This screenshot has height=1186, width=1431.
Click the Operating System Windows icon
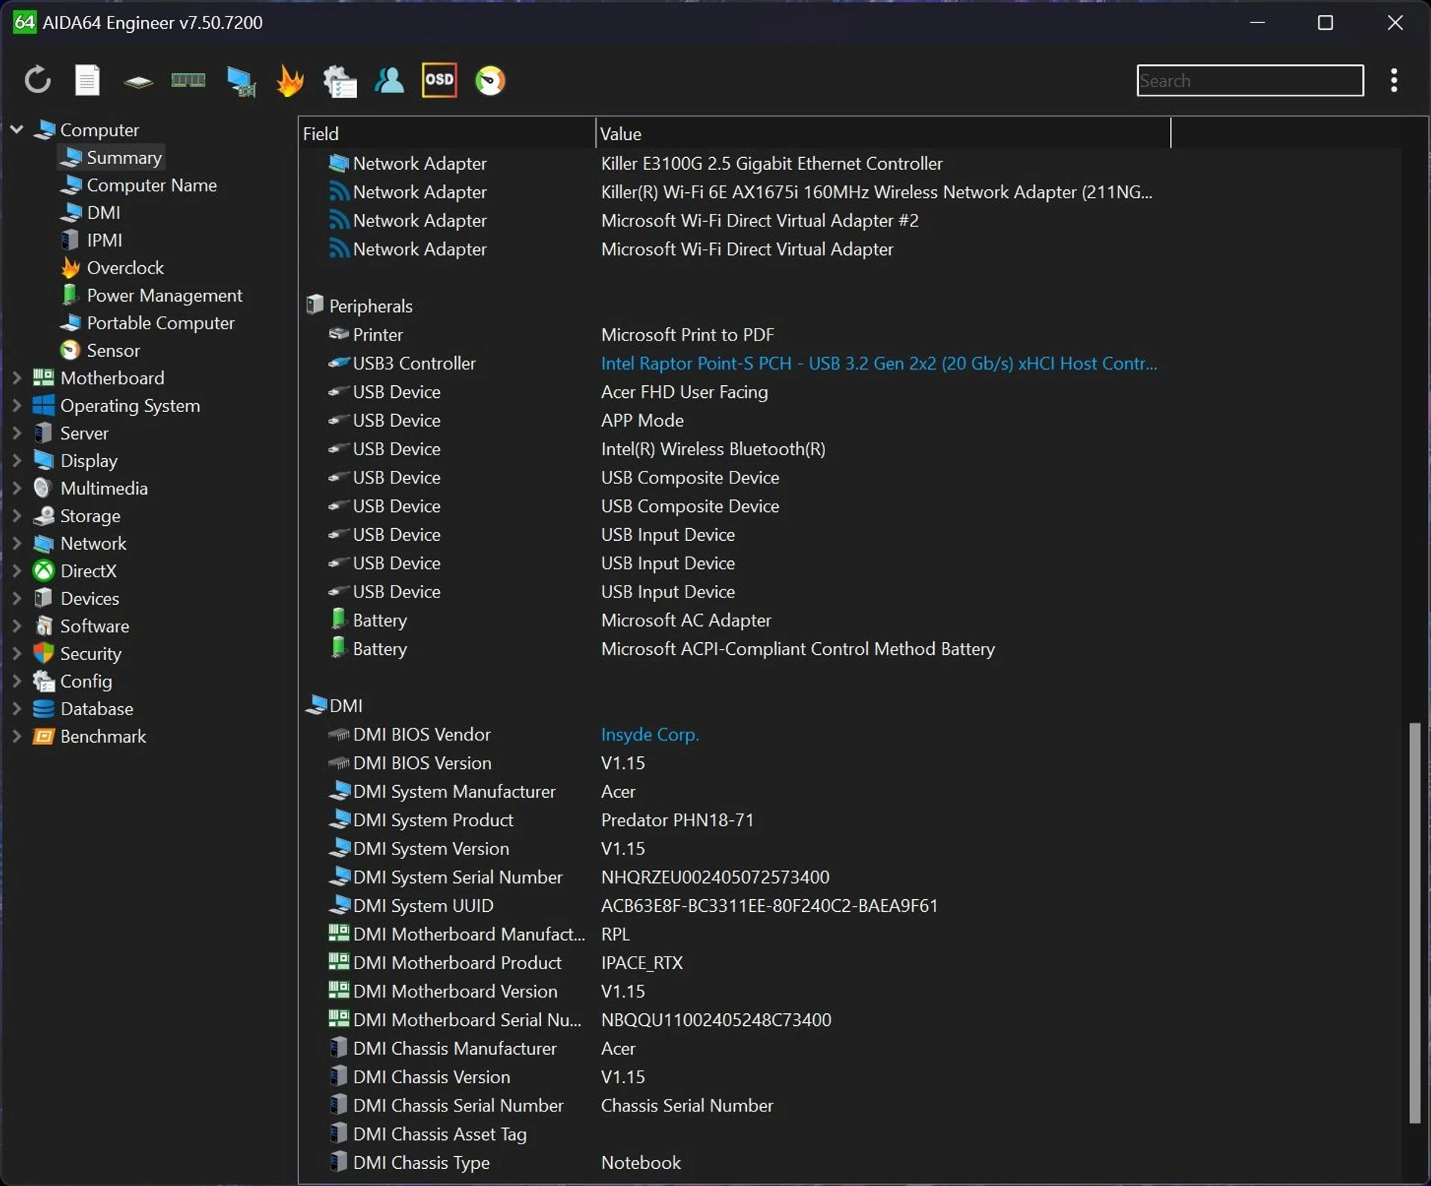pos(43,405)
